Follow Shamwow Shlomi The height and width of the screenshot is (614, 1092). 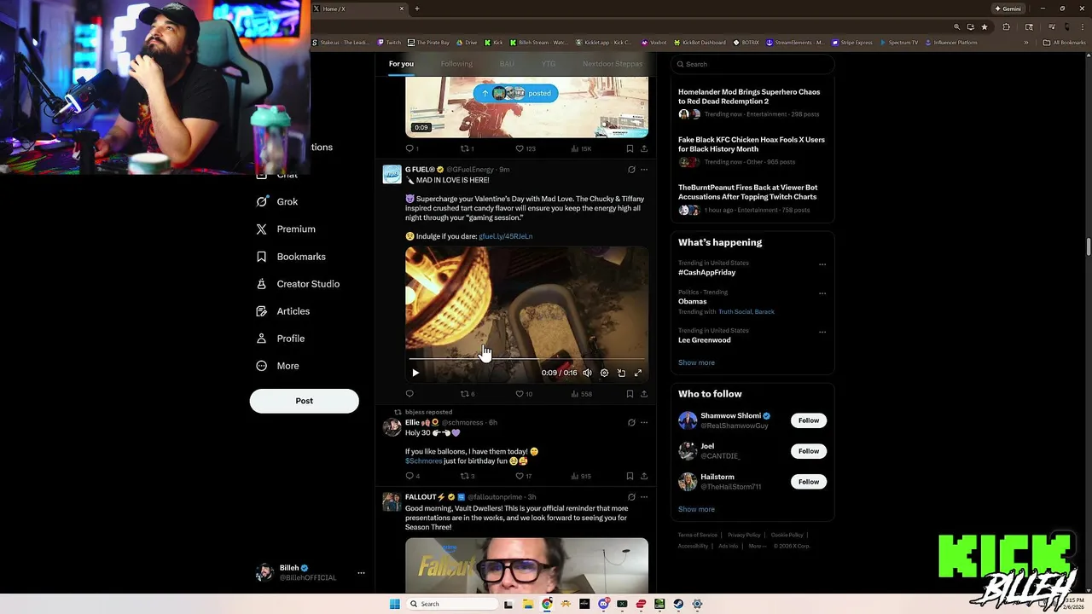809,420
